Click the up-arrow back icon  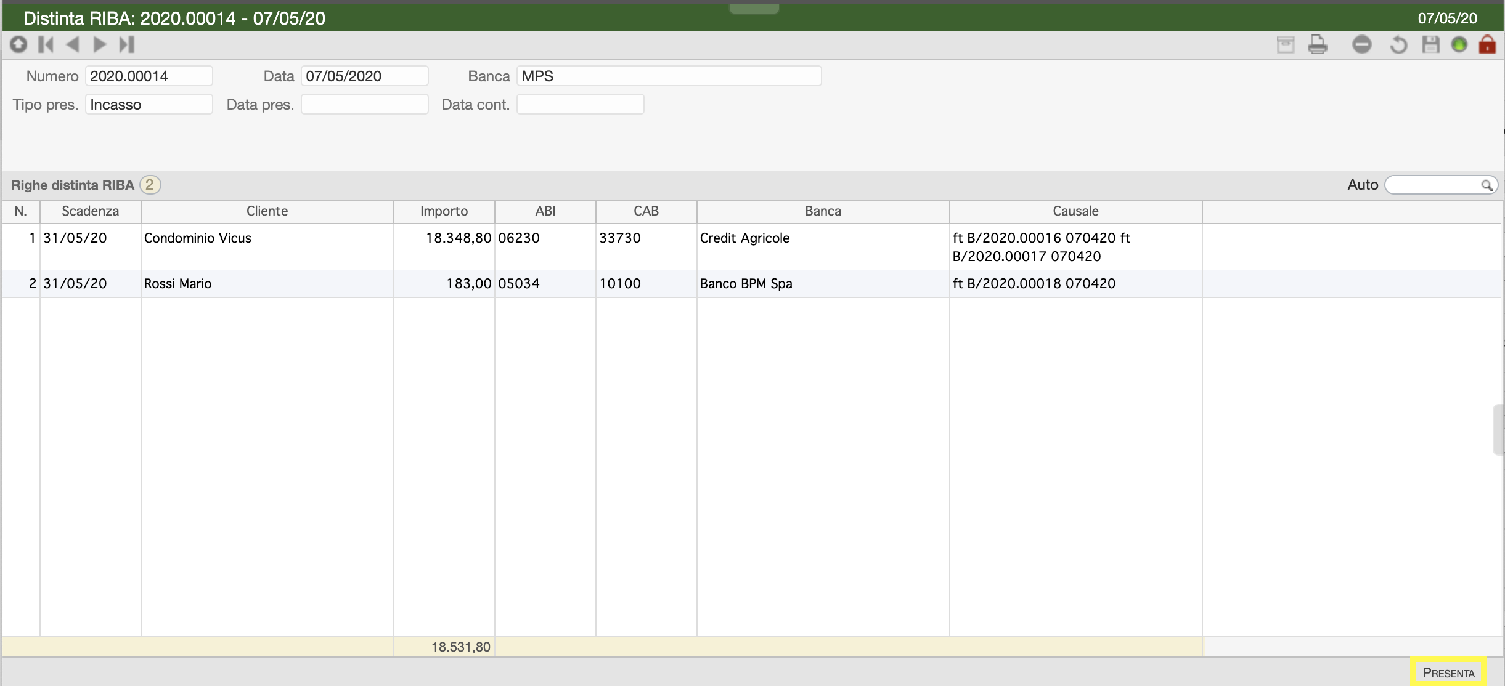(18, 44)
